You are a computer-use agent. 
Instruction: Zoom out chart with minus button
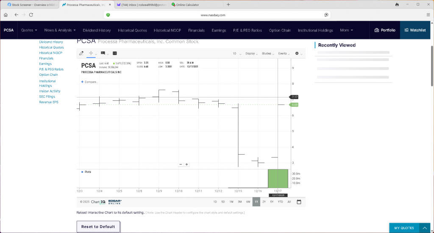click(x=181, y=164)
